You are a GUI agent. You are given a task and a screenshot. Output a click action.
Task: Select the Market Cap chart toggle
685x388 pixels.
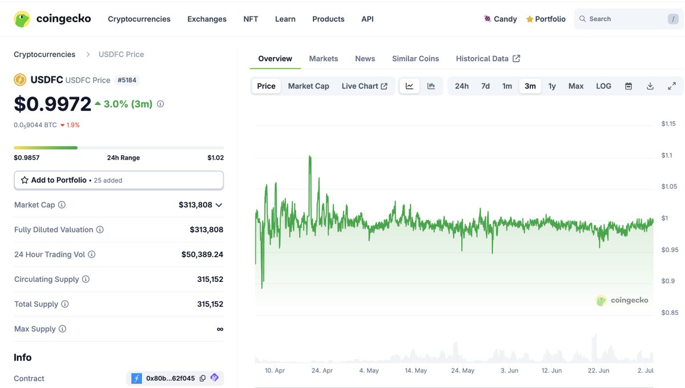point(309,86)
